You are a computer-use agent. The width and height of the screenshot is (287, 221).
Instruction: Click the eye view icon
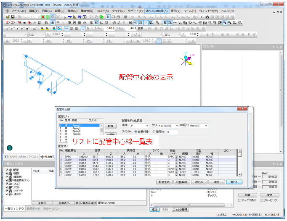coord(24,23)
